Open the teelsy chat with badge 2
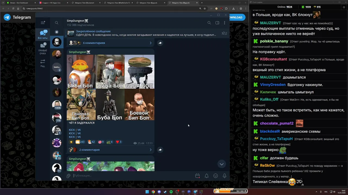The height and width of the screenshot is (195, 348). [x=57, y=67]
